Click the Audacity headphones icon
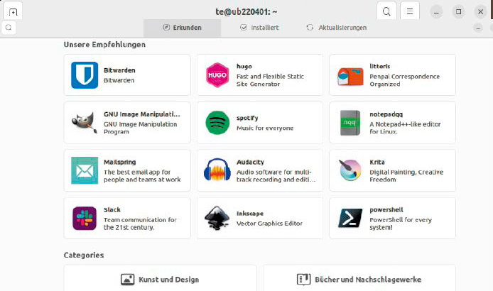493x291 pixels. click(x=217, y=170)
